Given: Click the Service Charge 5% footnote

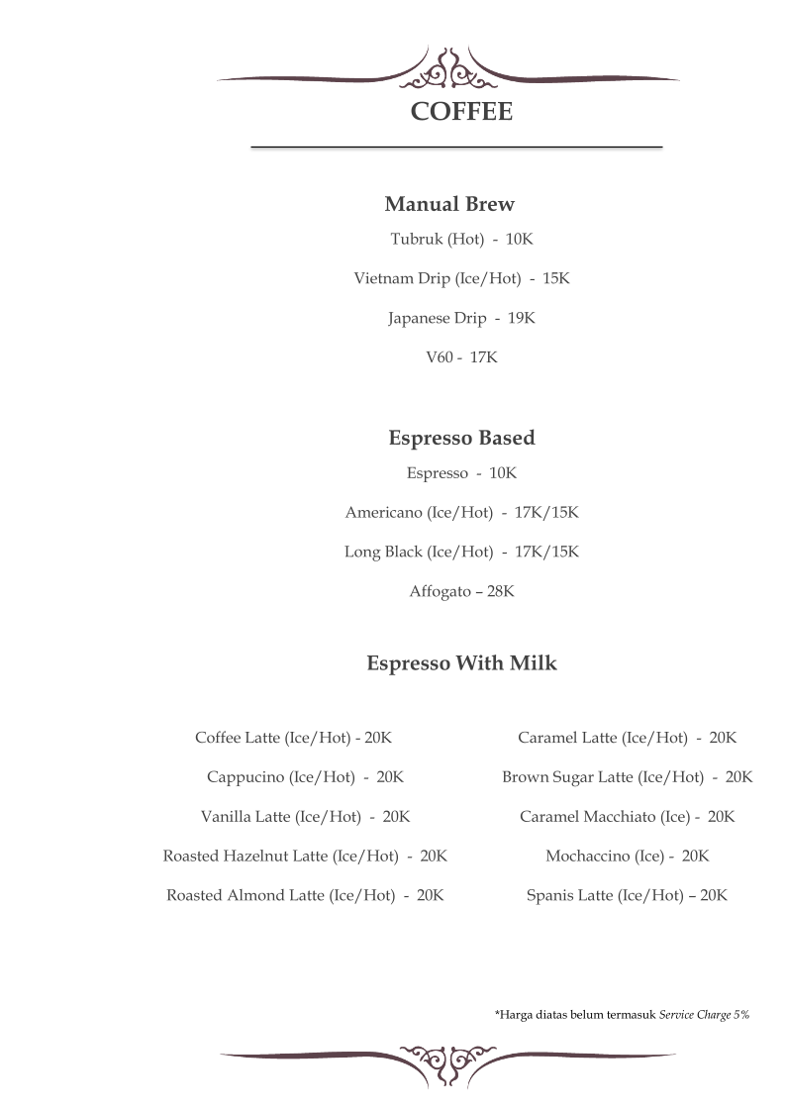Looking at the screenshot, I should pos(622,1014).
